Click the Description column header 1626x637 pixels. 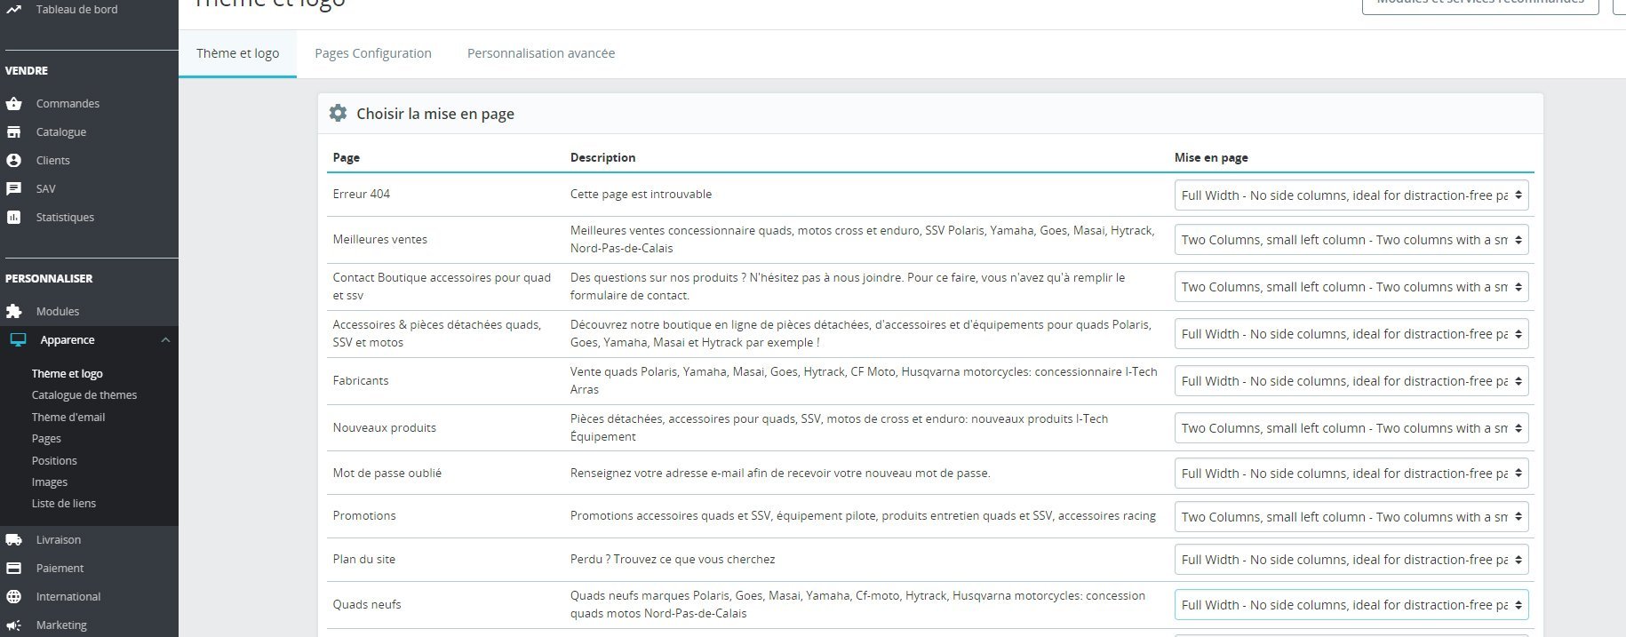click(x=602, y=157)
